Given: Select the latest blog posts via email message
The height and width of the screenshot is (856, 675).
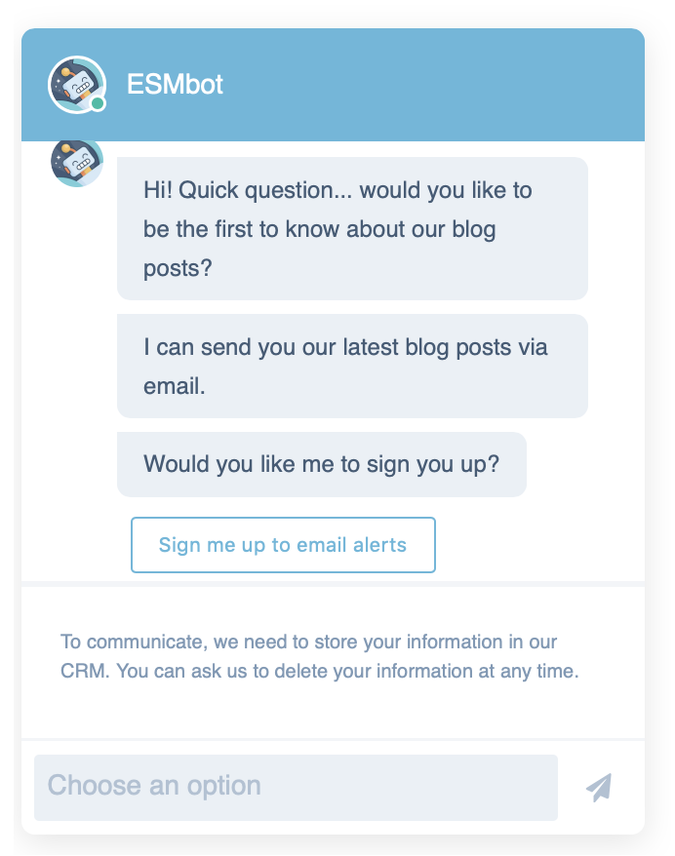Looking at the screenshot, I should pos(352,366).
